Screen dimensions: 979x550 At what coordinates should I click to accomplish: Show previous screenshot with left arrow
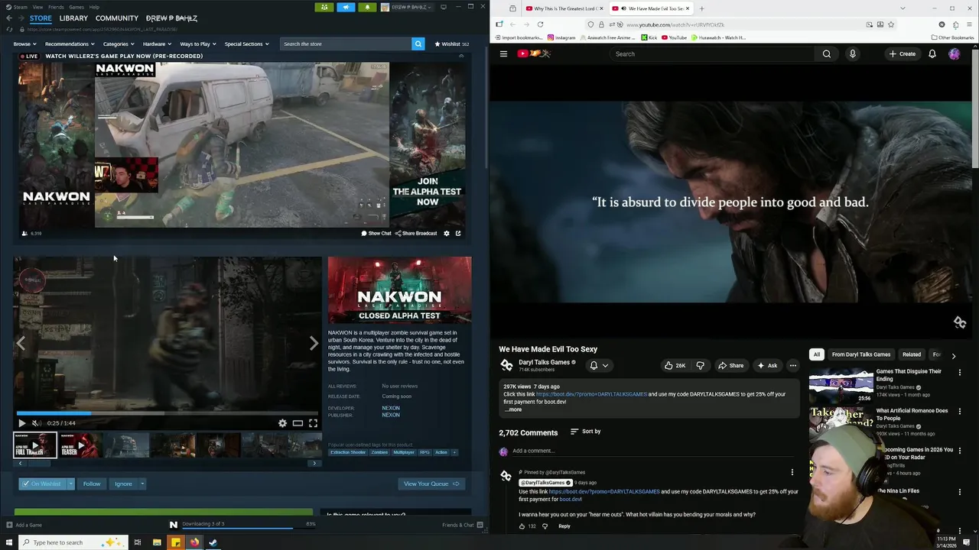21,344
